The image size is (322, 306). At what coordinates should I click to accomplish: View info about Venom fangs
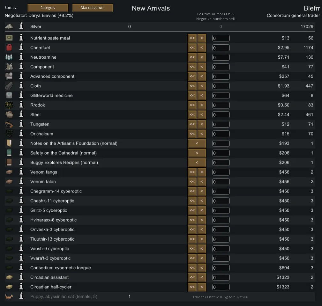[x=21, y=172]
